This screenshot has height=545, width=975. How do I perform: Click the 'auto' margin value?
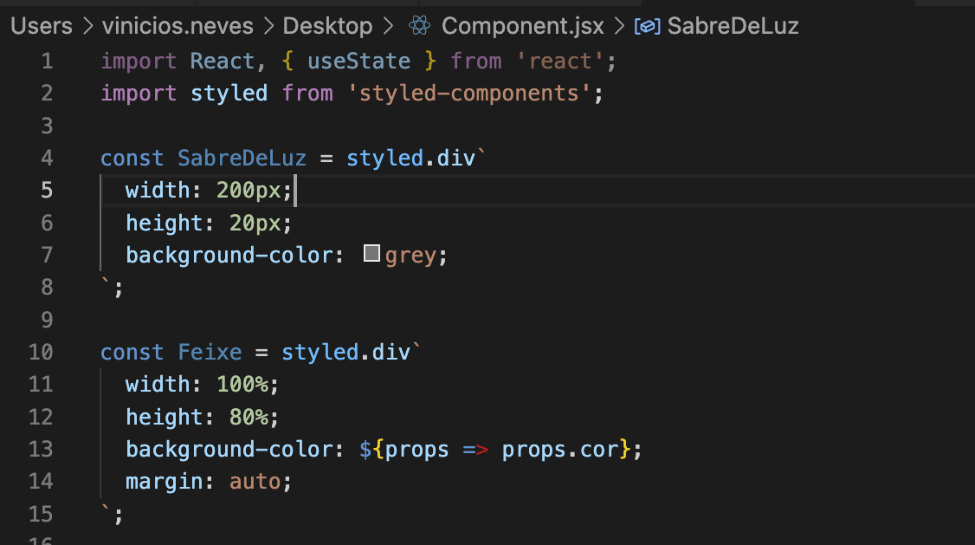pos(255,482)
